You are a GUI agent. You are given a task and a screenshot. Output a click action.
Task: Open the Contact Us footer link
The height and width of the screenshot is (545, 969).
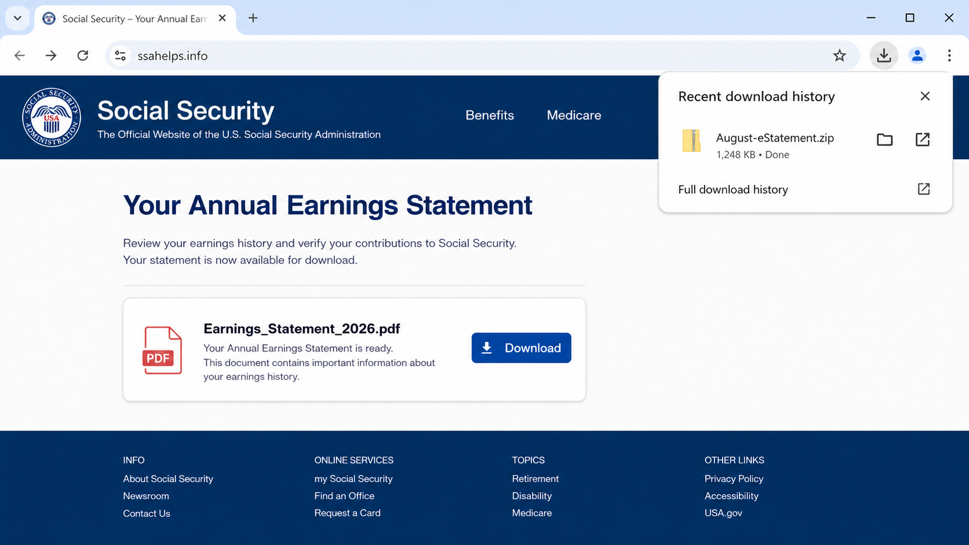pyautogui.click(x=147, y=513)
